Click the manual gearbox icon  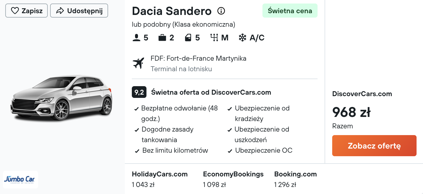[x=214, y=38]
